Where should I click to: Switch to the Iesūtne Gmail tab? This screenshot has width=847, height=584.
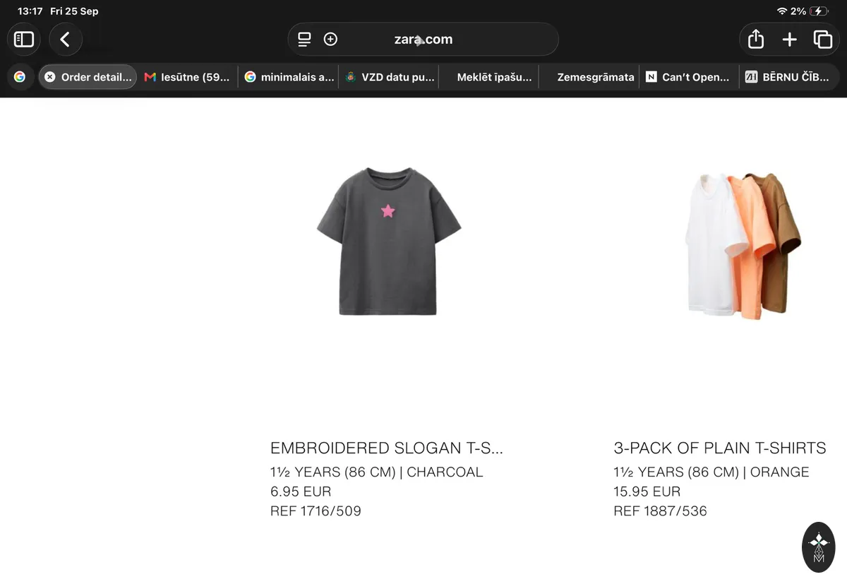[187, 77]
